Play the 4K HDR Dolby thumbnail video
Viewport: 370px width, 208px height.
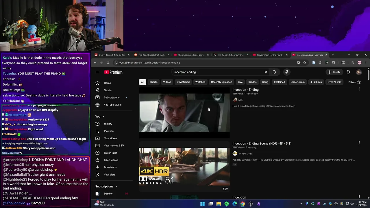(x=184, y=166)
